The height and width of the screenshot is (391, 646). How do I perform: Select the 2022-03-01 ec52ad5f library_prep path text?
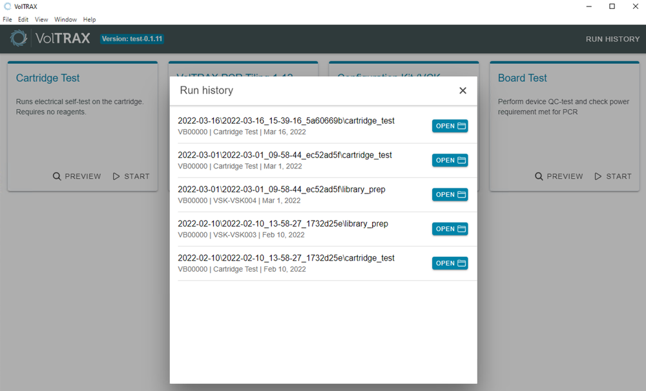(x=282, y=189)
